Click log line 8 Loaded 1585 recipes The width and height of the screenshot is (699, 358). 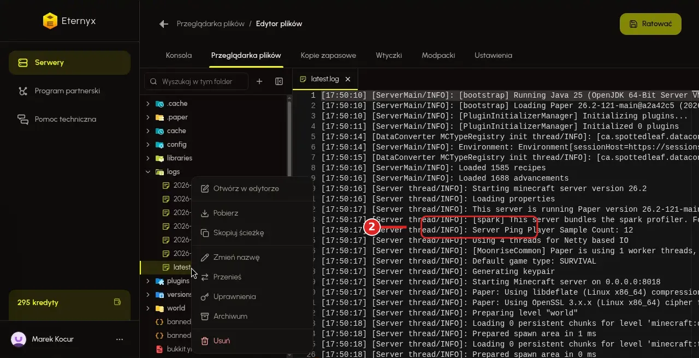click(434, 168)
